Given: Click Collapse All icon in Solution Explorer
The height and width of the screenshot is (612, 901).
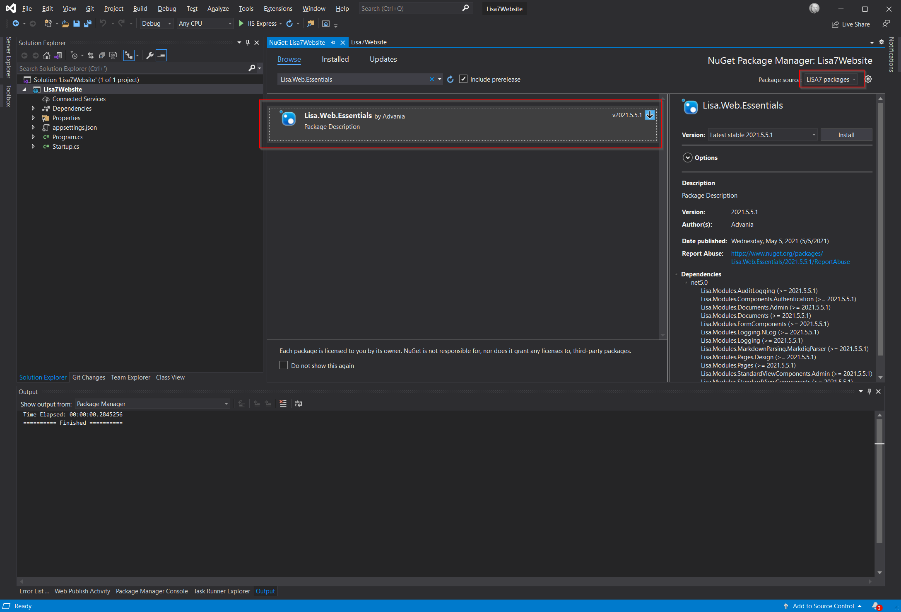Looking at the screenshot, I should click(x=102, y=56).
